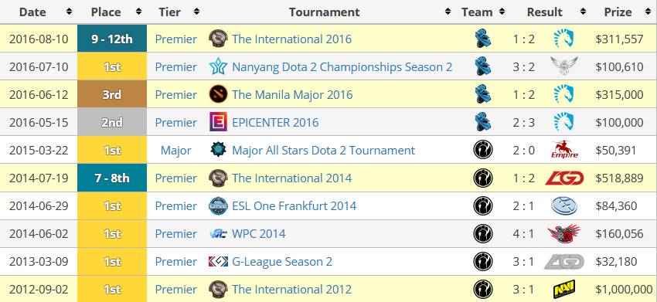Click Team Empire logo in All Stars row
657x302 pixels.
pyautogui.click(x=564, y=150)
